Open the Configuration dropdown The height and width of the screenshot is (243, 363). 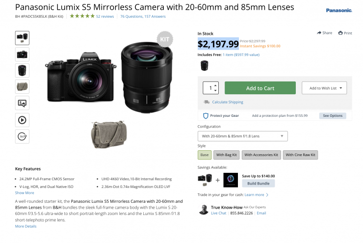(242, 136)
